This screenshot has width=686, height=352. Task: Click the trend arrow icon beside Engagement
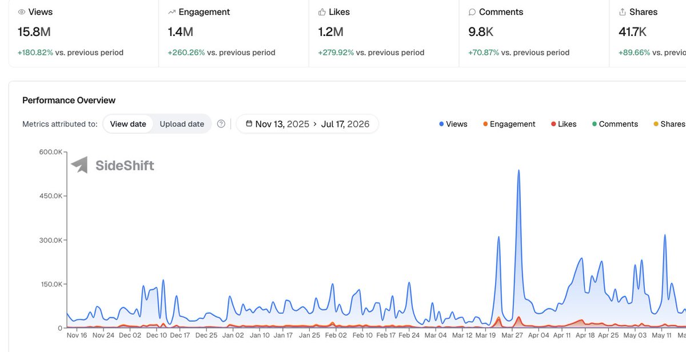tap(172, 12)
